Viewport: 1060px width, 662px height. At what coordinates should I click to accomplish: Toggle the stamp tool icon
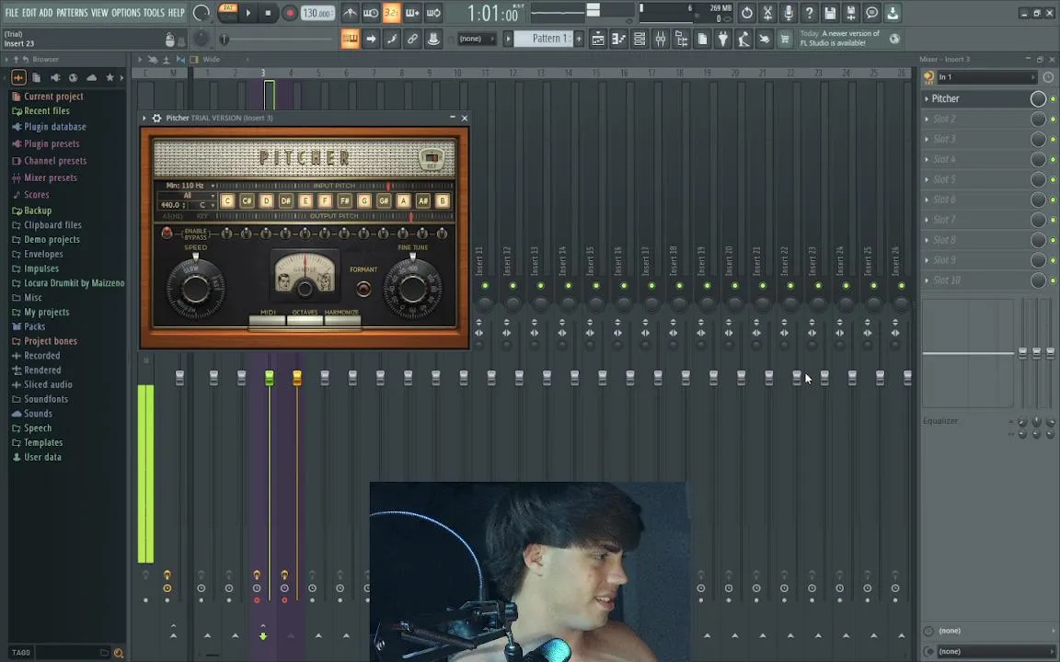point(433,40)
